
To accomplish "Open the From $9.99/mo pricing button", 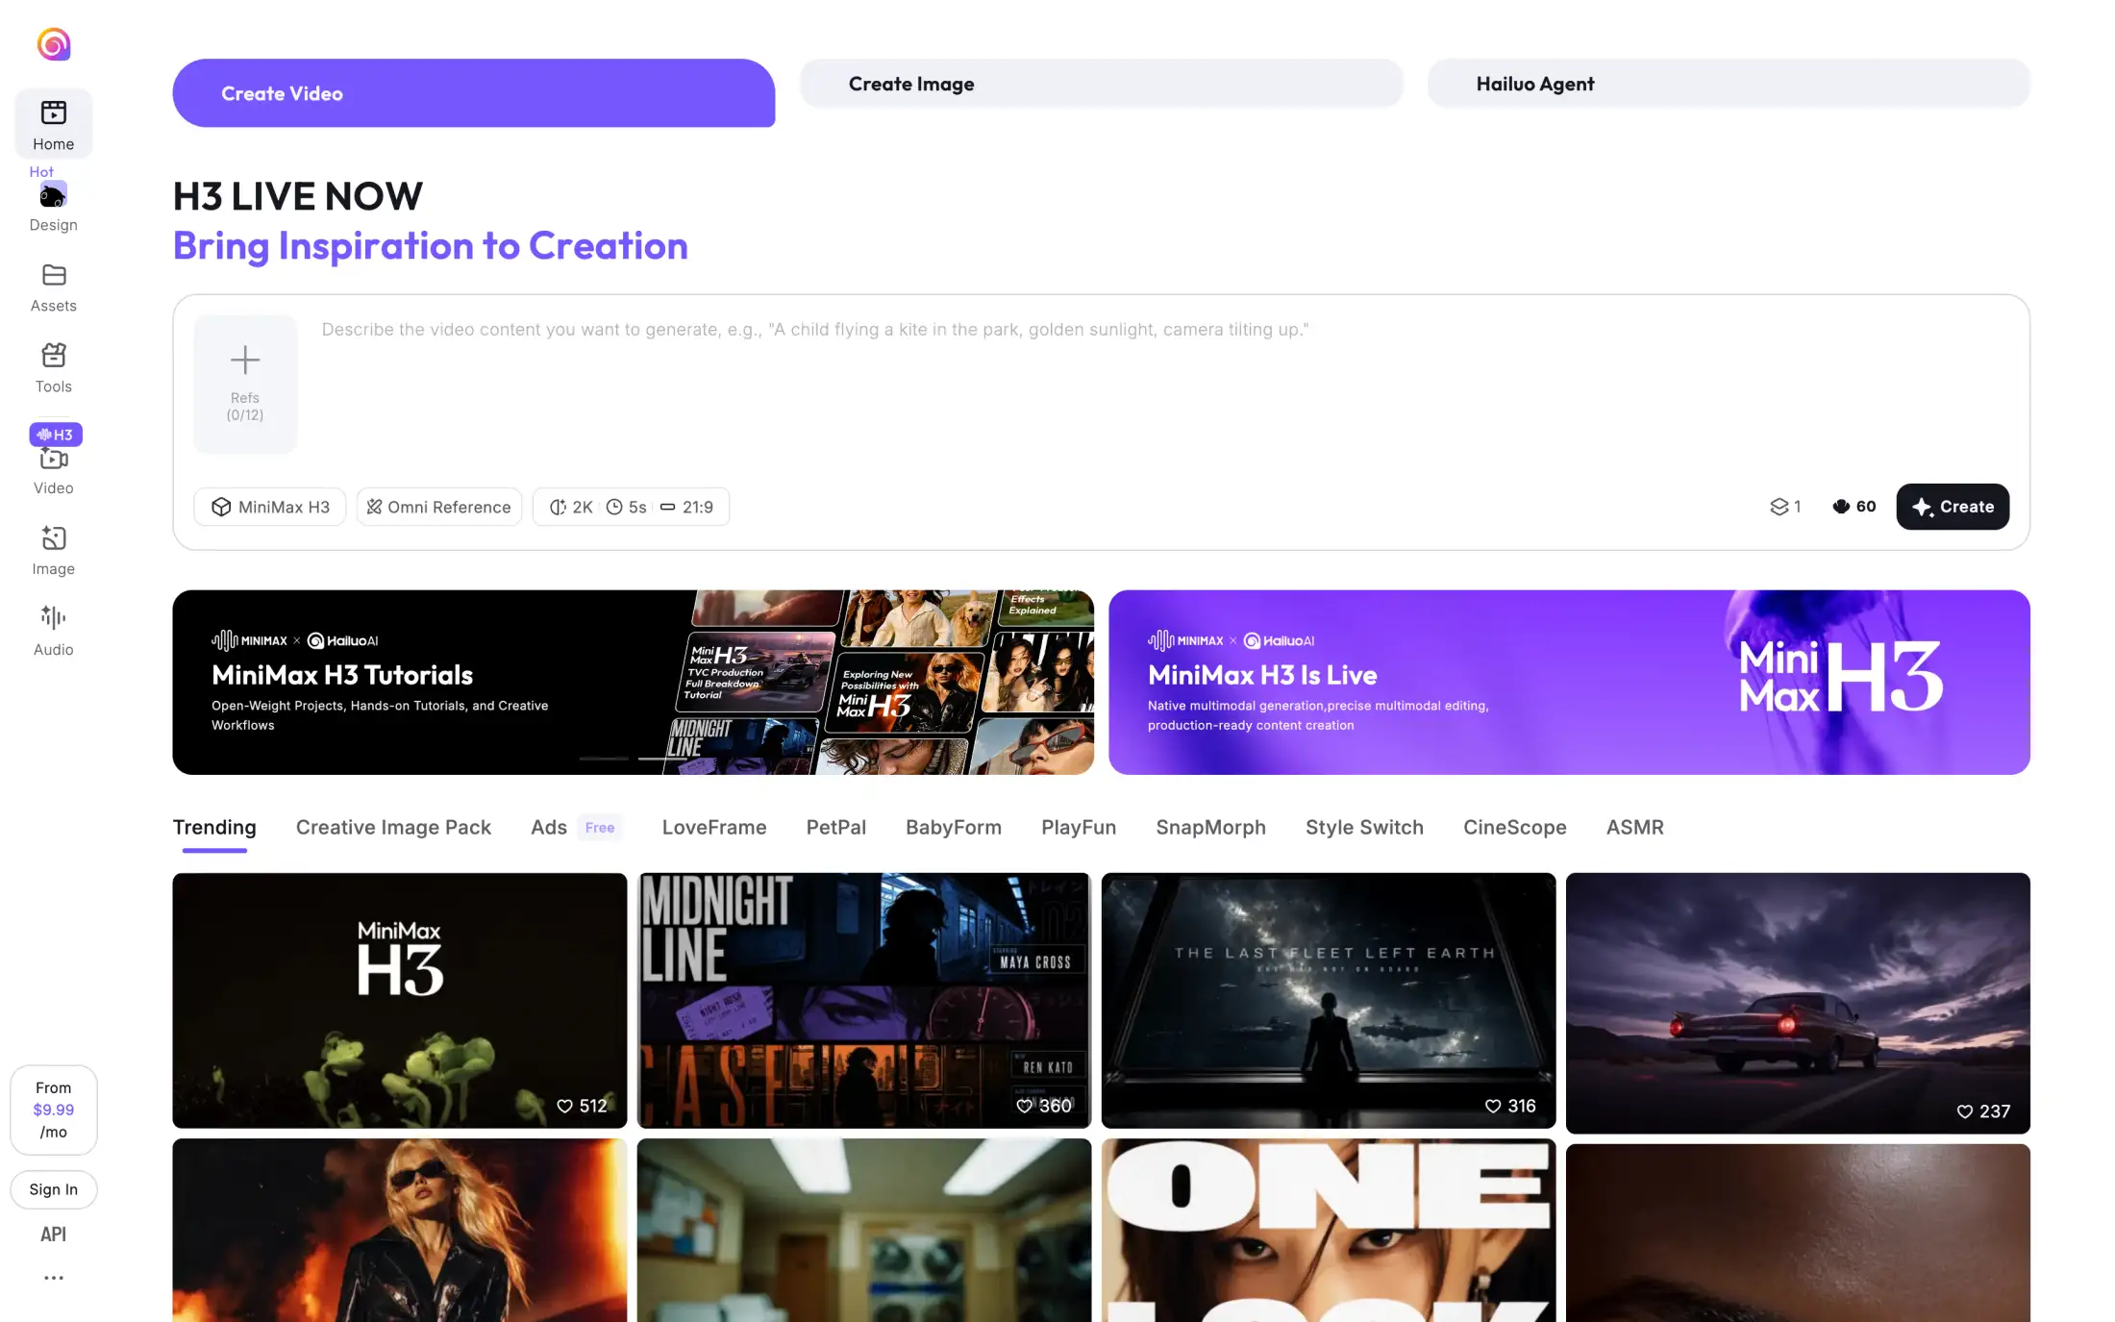I will click(54, 1110).
